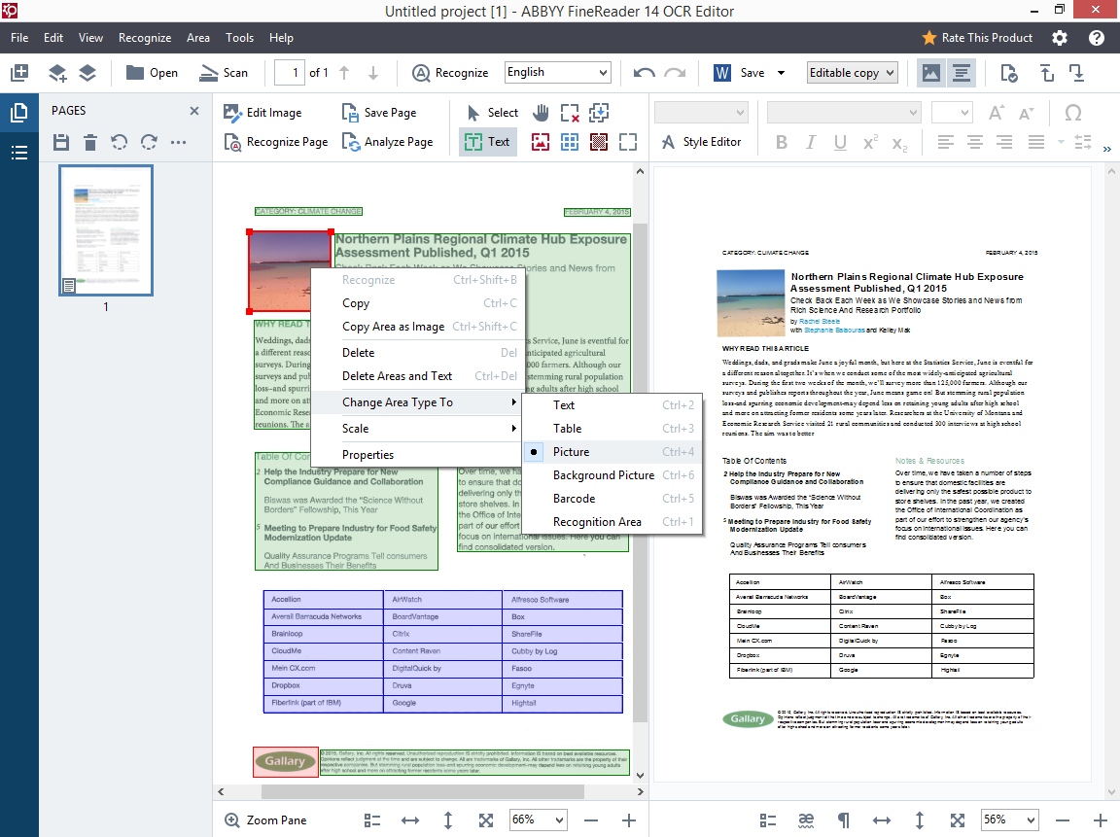
Task: Expand the Save options arrow
Action: pyautogui.click(x=781, y=73)
